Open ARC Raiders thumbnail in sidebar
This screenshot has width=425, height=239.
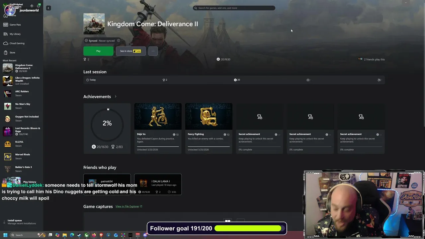click(x=8, y=93)
